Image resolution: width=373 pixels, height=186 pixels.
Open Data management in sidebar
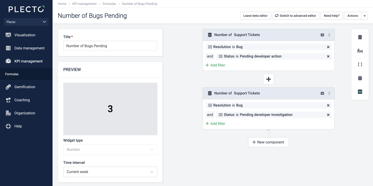[29, 48]
